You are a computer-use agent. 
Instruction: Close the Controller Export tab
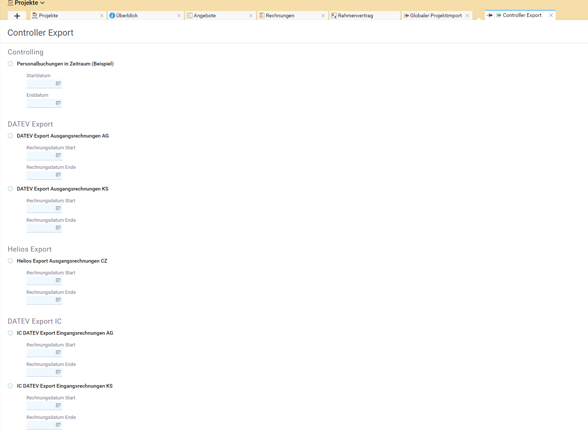click(x=551, y=15)
